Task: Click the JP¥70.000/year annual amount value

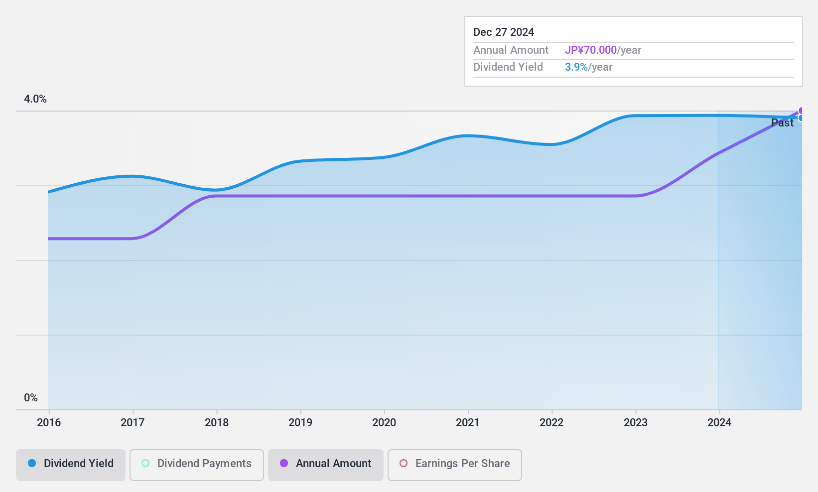Action: pos(603,50)
